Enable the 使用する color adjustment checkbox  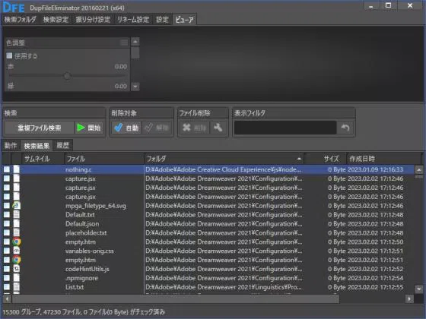pyautogui.click(x=9, y=56)
